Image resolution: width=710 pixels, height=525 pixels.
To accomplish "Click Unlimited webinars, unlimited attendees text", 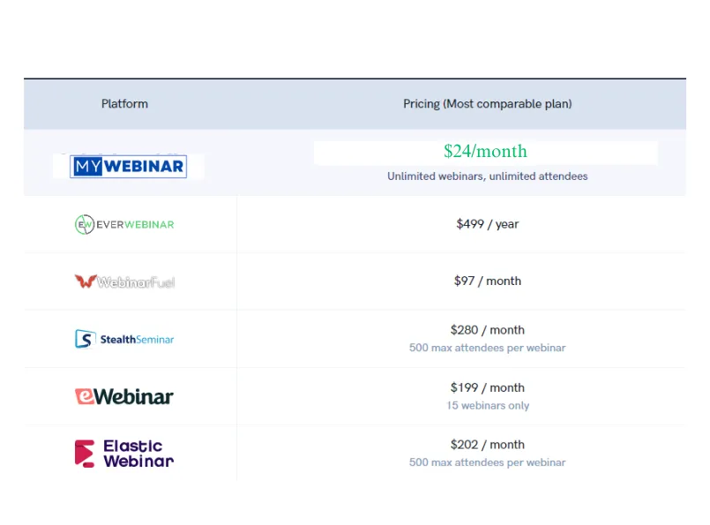I will pyautogui.click(x=488, y=176).
